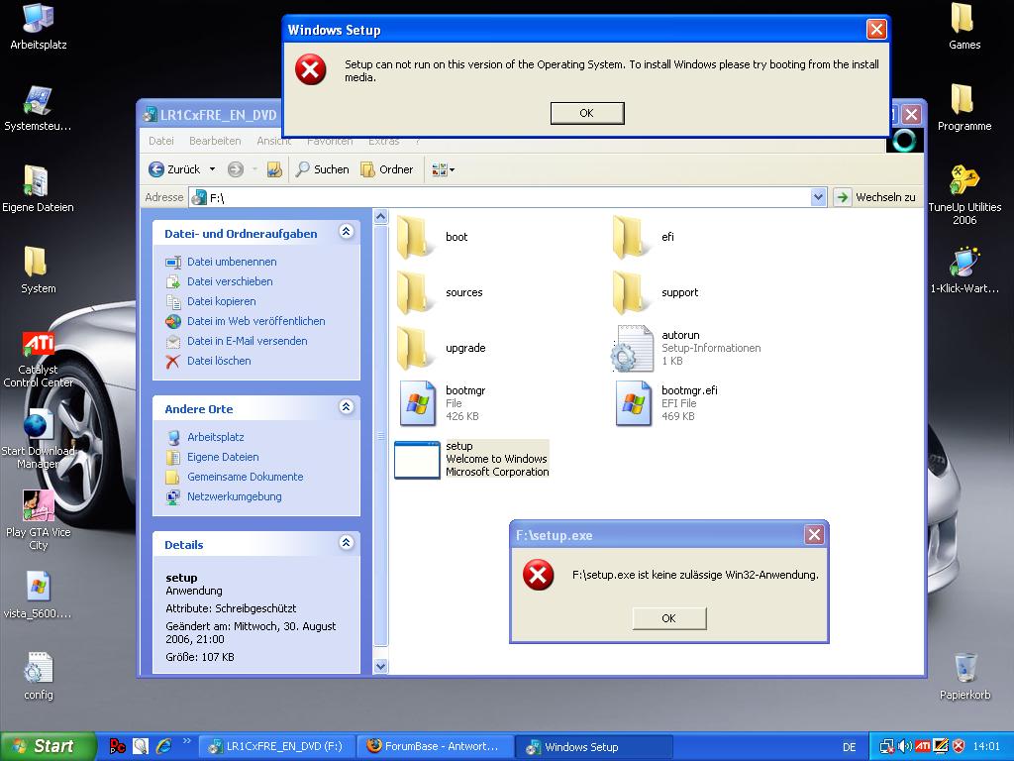Click the DE language indicator
Image resolution: width=1014 pixels, height=761 pixels.
point(849,747)
